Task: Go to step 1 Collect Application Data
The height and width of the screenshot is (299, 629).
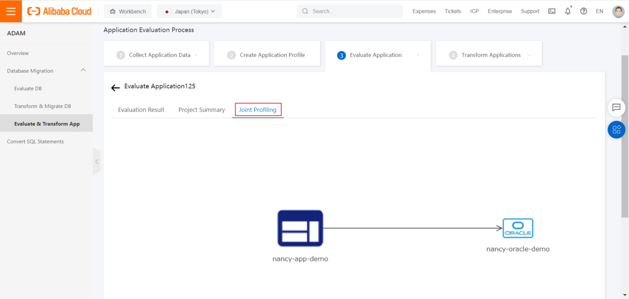Action: (156, 54)
